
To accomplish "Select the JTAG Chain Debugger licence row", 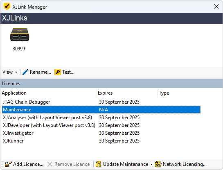I will (101, 102).
